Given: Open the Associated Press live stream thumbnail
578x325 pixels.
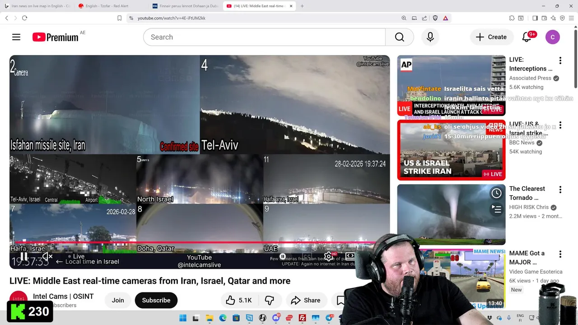Looking at the screenshot, I should click(x=451, y=86).
